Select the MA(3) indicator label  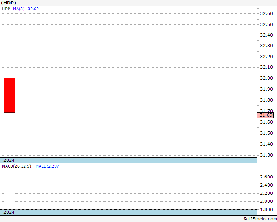pyautogui.click(x=19, y=9)
